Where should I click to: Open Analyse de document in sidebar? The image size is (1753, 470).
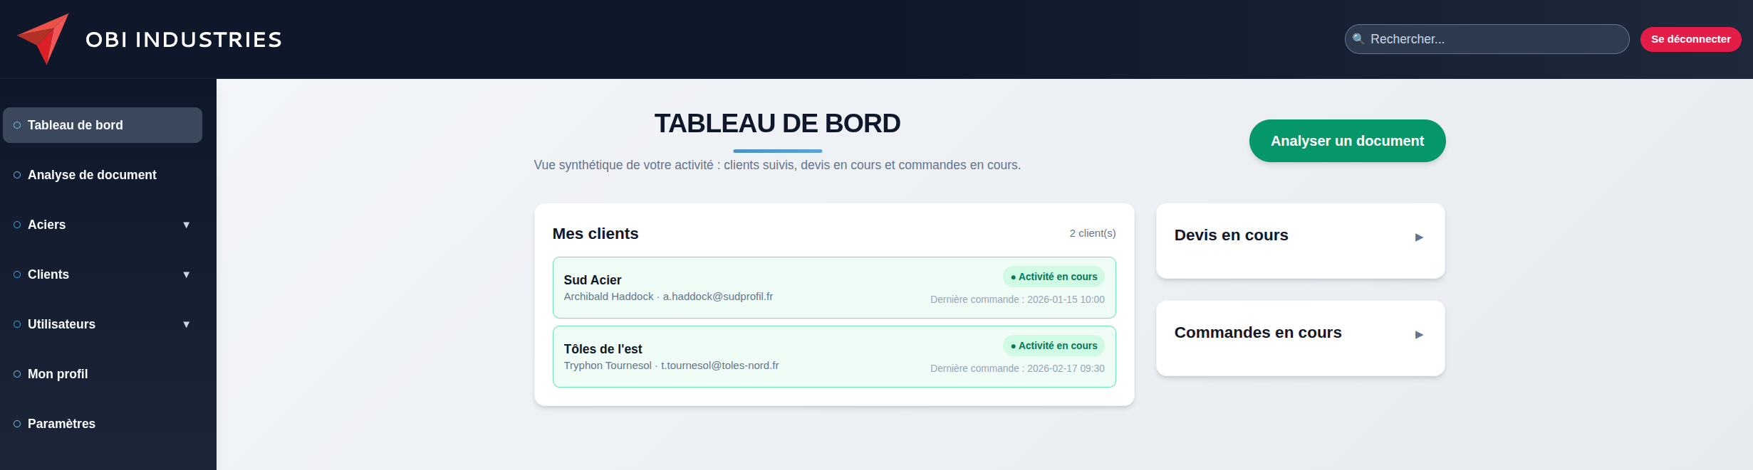pos(92,175)
